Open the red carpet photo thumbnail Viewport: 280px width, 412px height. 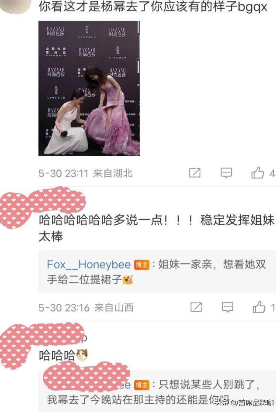coord(89,89)
